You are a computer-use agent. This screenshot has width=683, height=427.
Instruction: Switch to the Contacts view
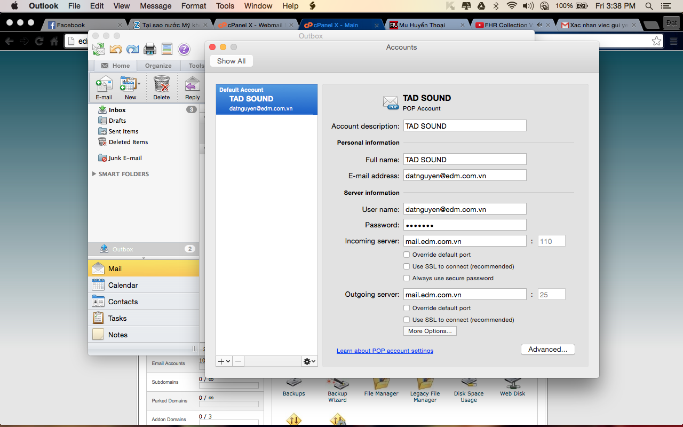144,302
